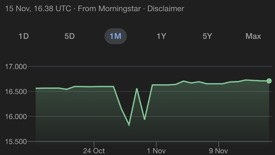Viewport: 275px width, 155px height.
Task: Click the 24 Oct date label
Action: pos(94,151)
